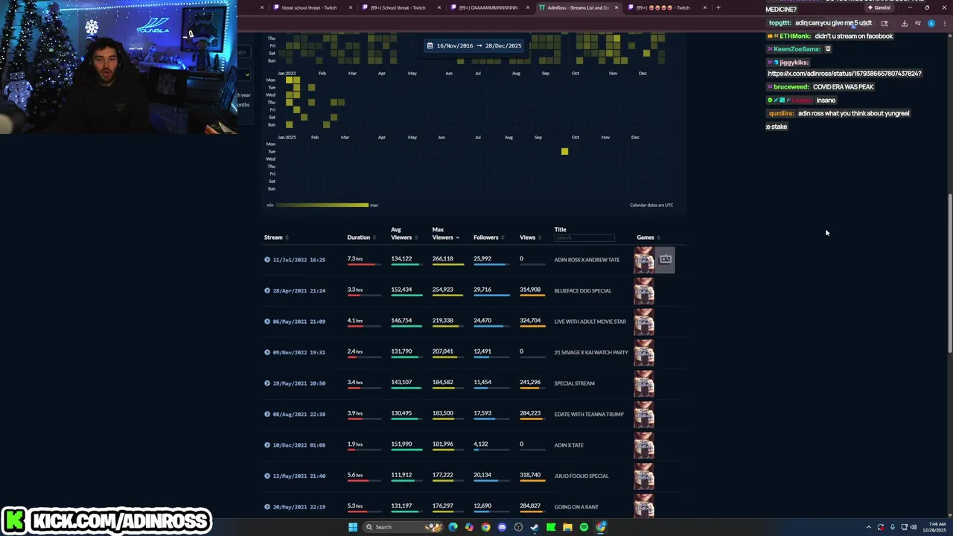Open game thumbnail for LIVE WITH ADULT MOVIE STAR
This screenshot has height=536, width=953.
coord(644,322)
